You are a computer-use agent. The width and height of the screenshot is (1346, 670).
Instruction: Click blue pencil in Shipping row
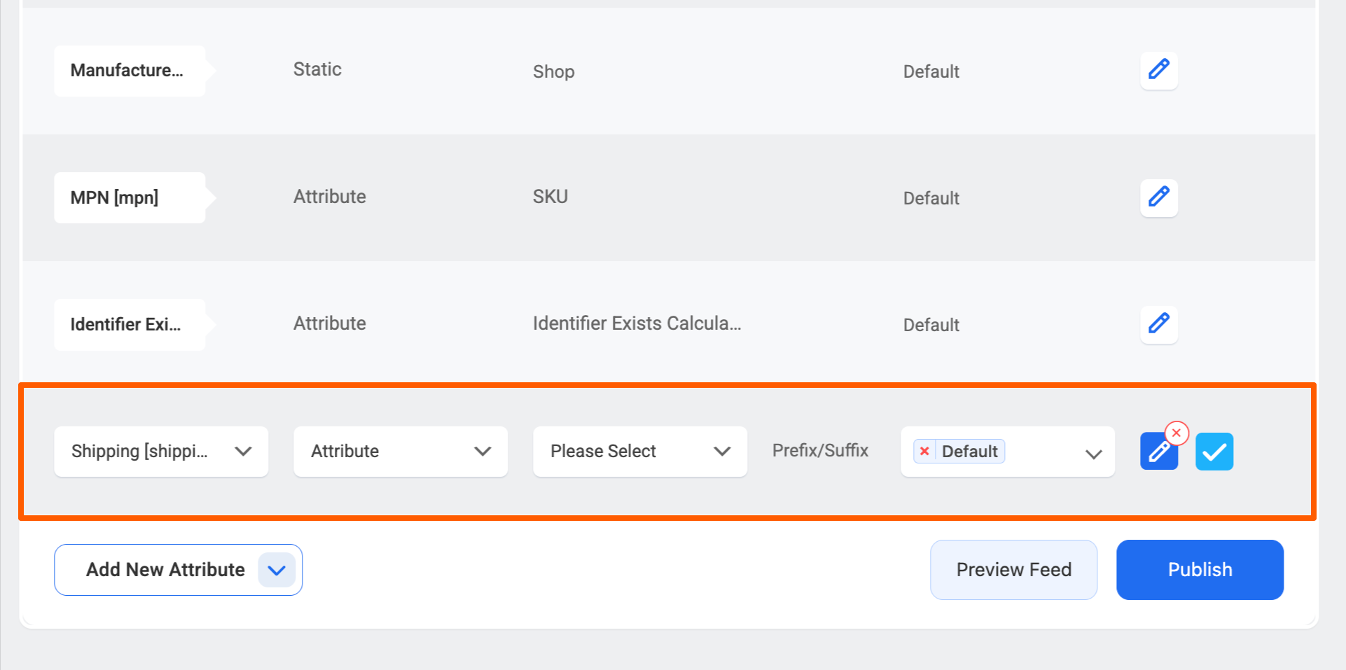coord(1157,453)
